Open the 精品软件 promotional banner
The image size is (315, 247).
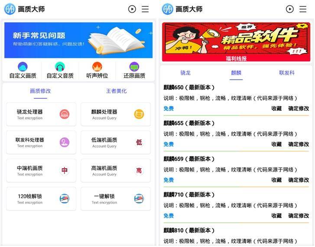coord(236,42)
